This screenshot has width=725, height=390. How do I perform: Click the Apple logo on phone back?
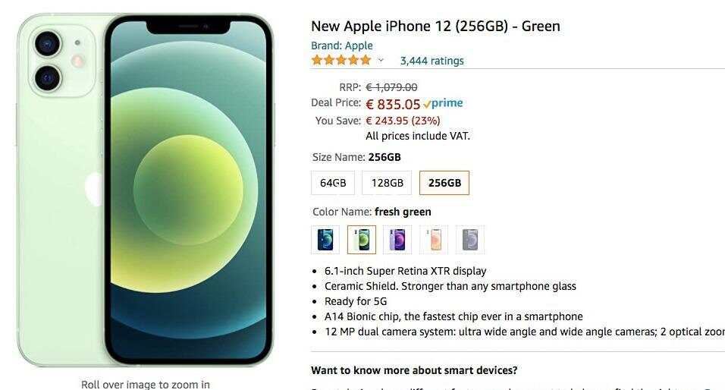click(x=94, y=189)
